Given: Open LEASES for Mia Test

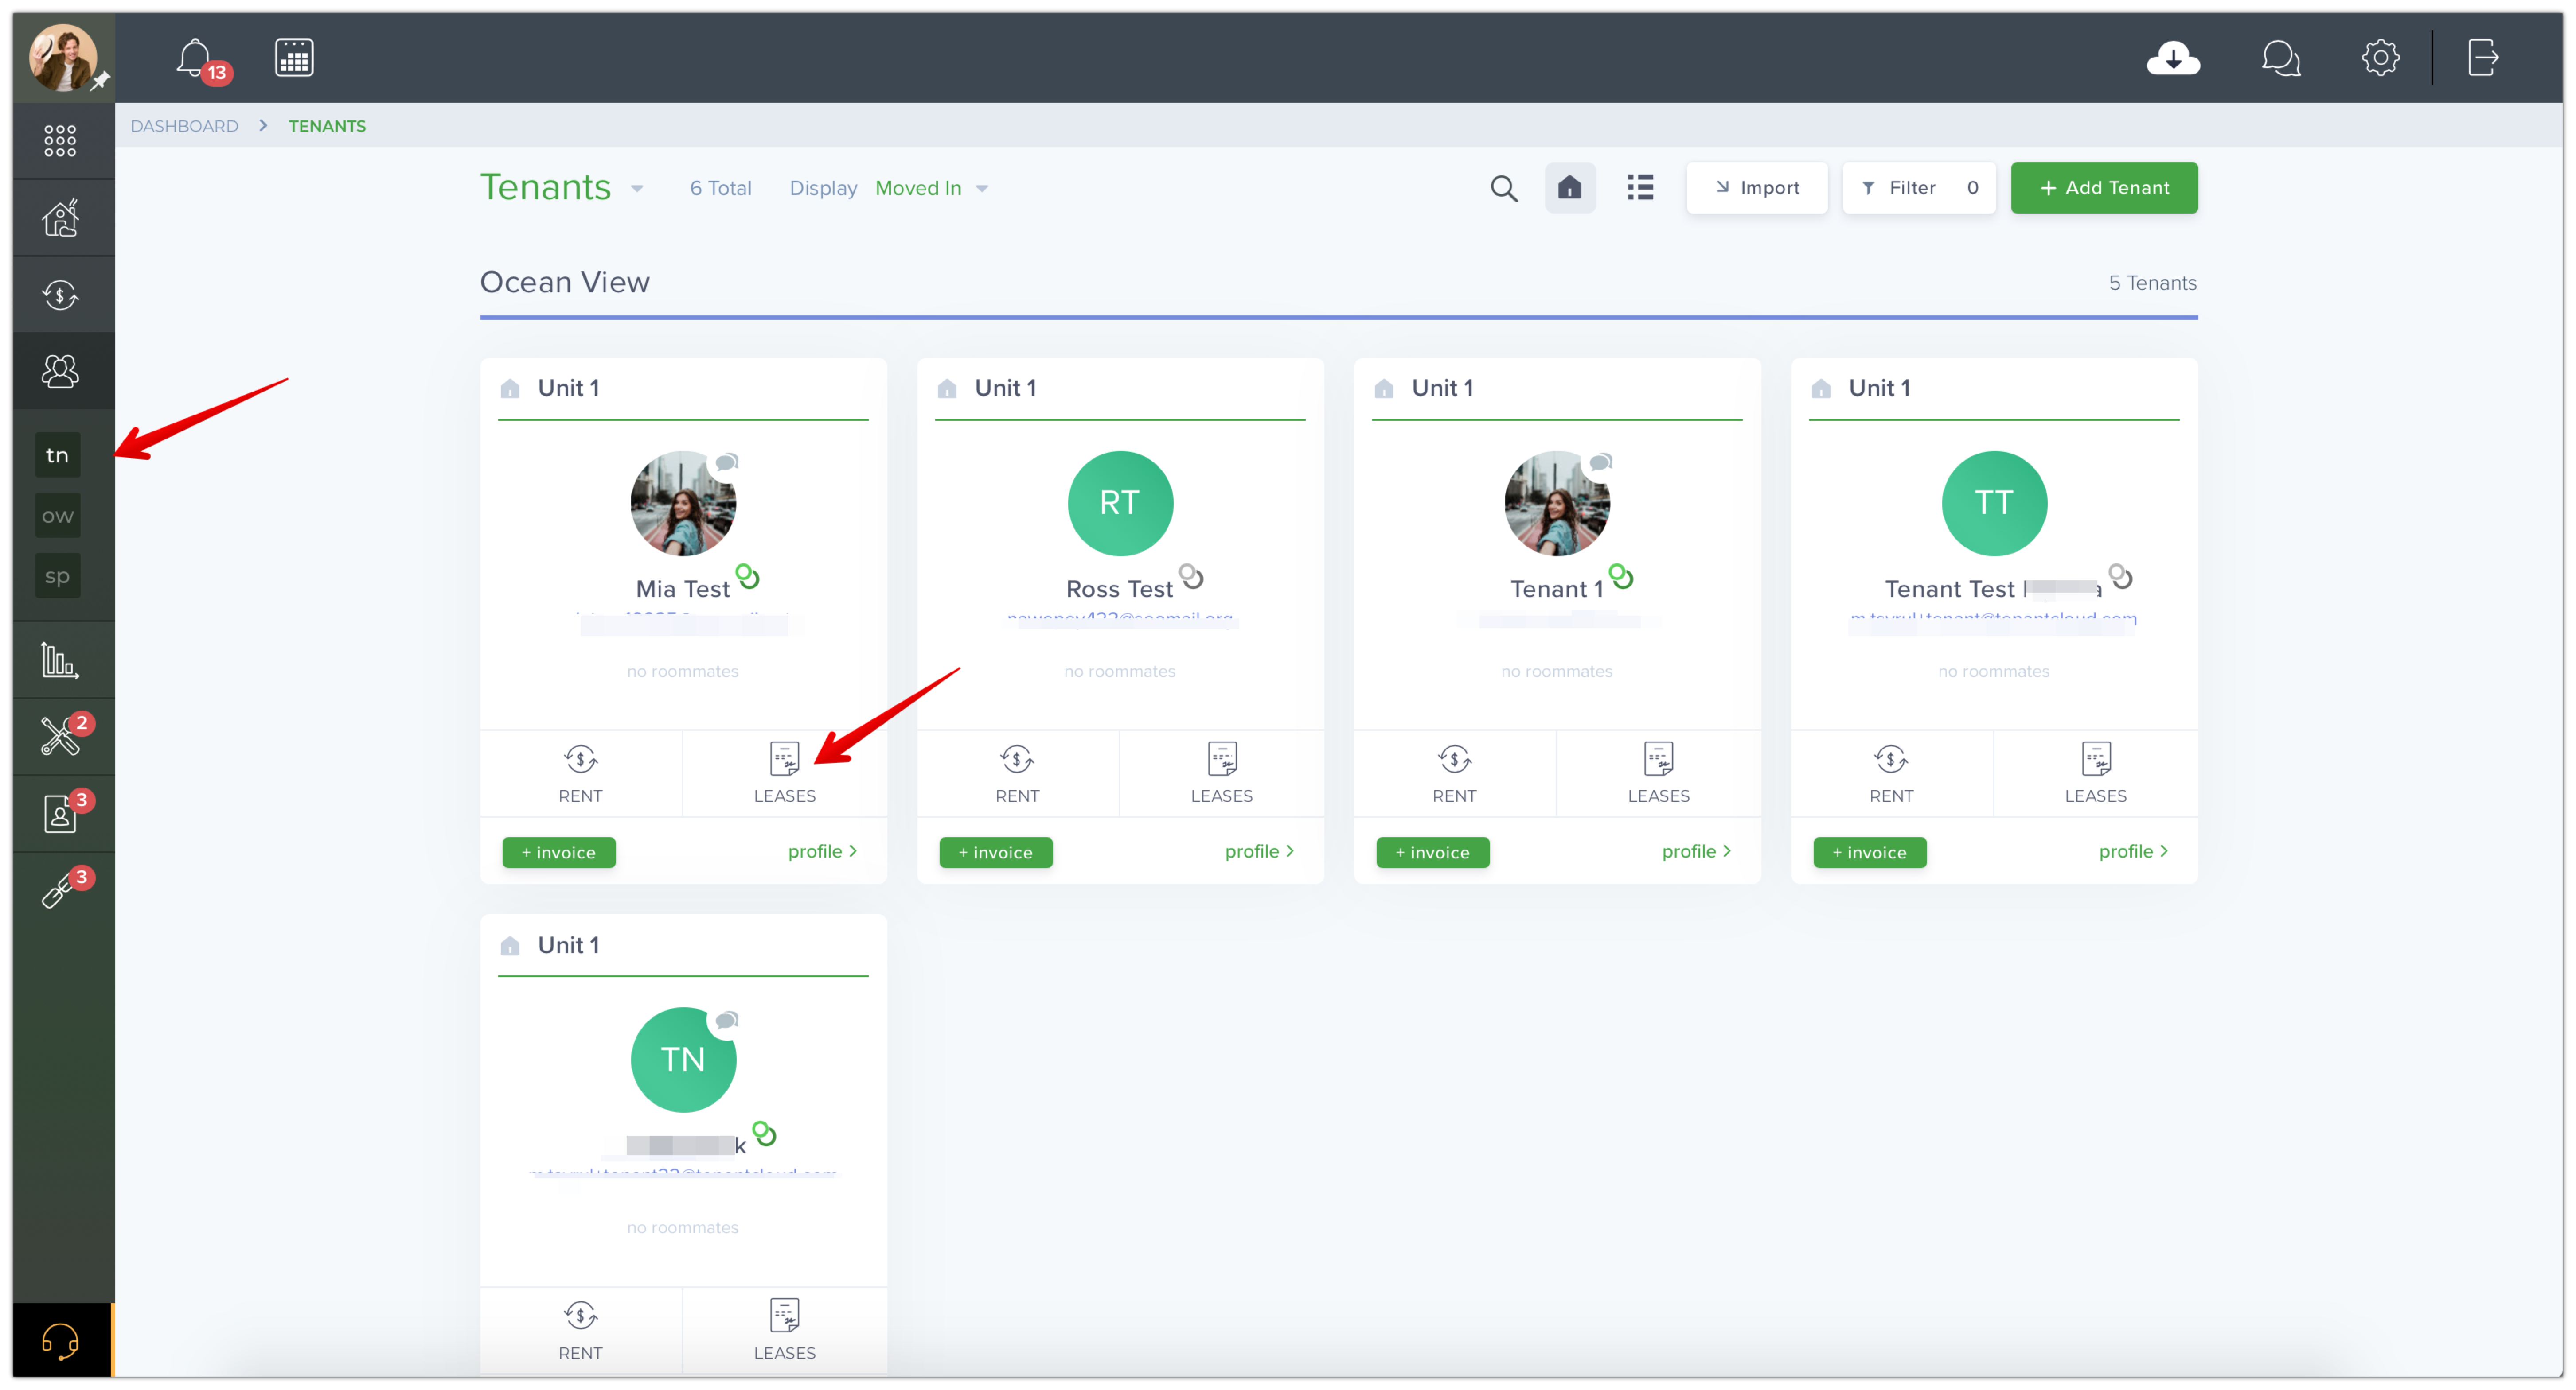Looking at the screenshot, I should point(784,773).
